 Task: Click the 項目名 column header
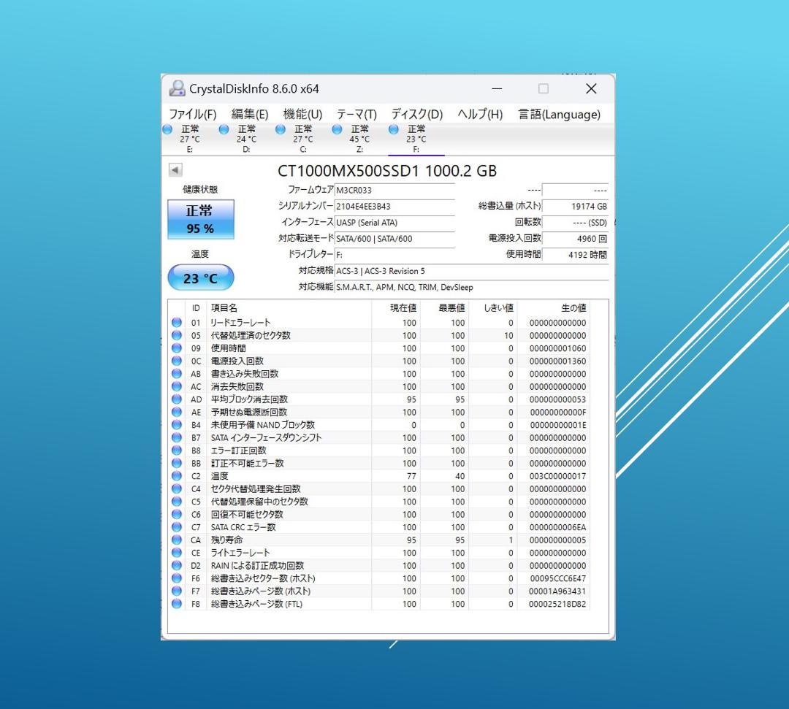[289, 307]
